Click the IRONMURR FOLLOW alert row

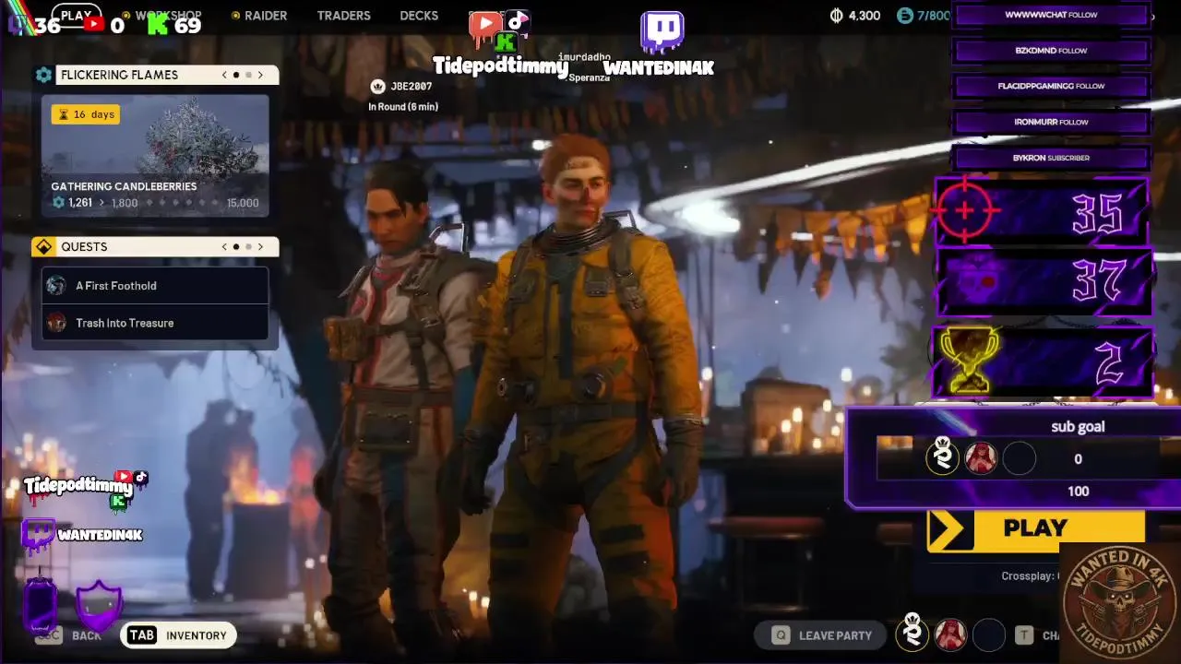click(1051, 122)
